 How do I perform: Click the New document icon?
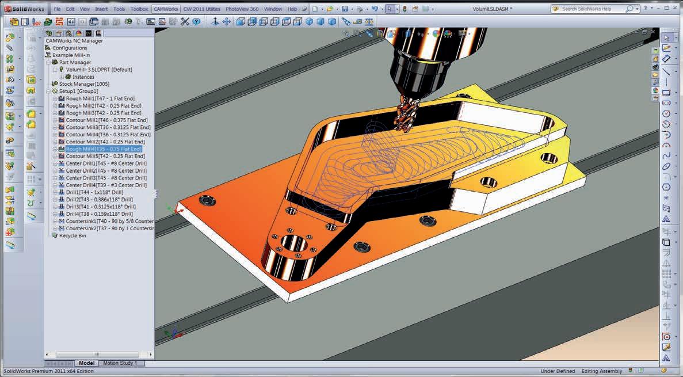315,9
